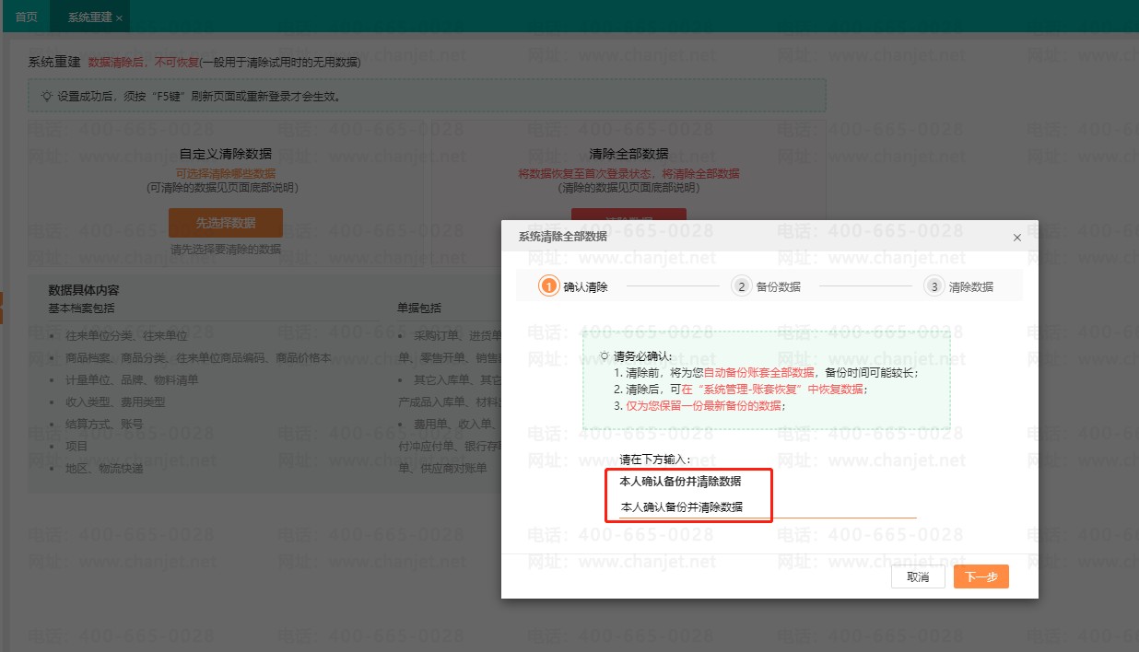Click the 请先选择要清除的数据 hint text
This screenshot has width=1139, height=652.
pos(226,249)
